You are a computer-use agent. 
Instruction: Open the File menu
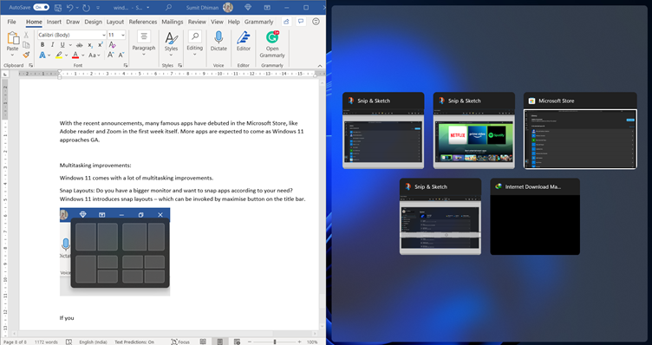click(x=11, y=22)
